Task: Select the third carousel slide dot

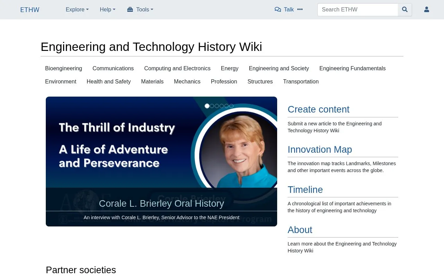Action: [x=217, y=106]
